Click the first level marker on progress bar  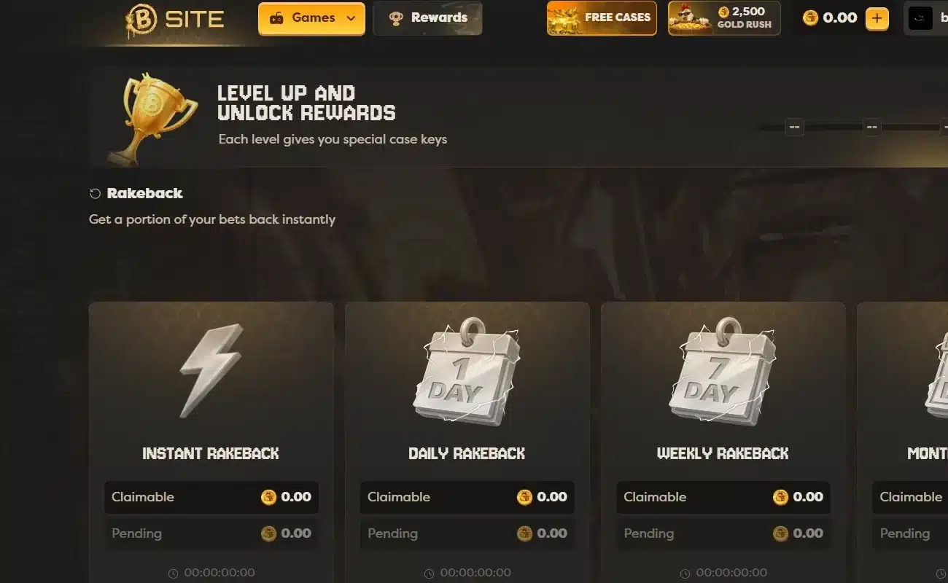794,128
